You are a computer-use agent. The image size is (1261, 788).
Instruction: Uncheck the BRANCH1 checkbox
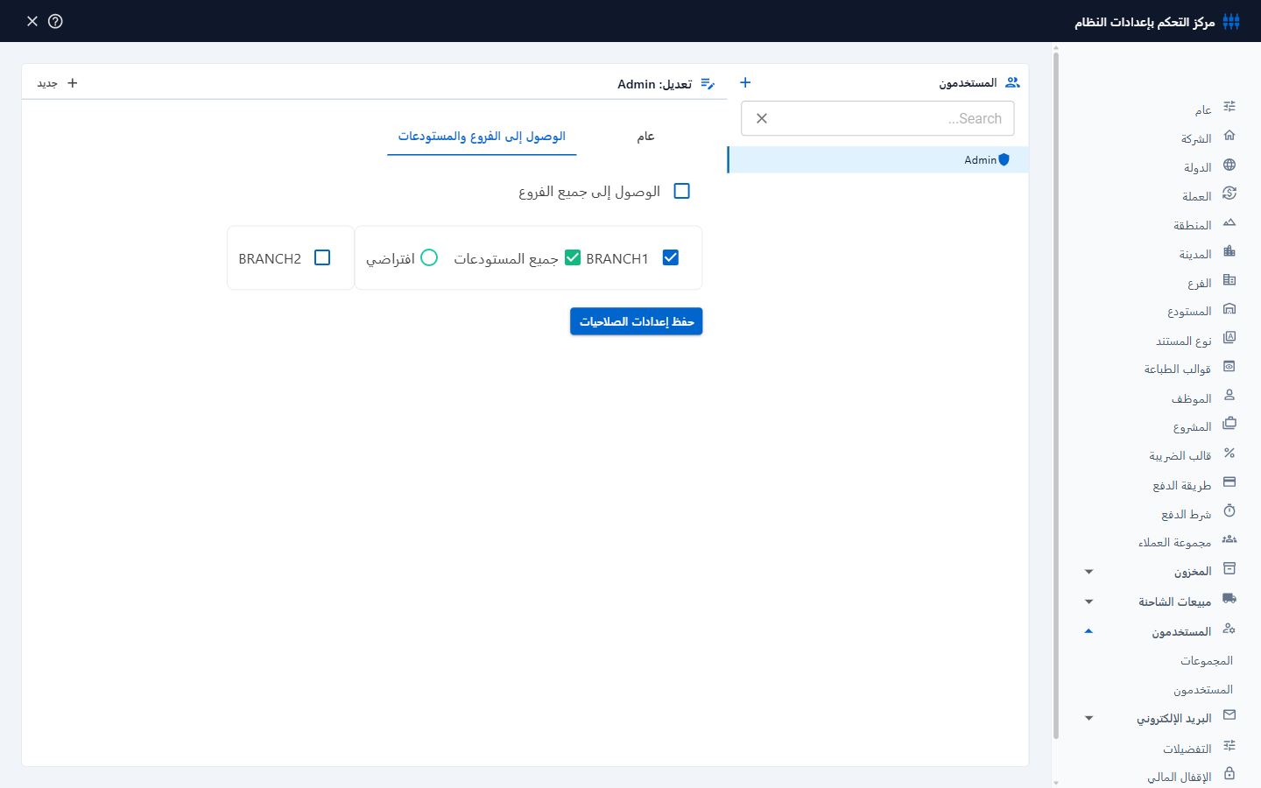pyautogui.click(x=671, y=257)
